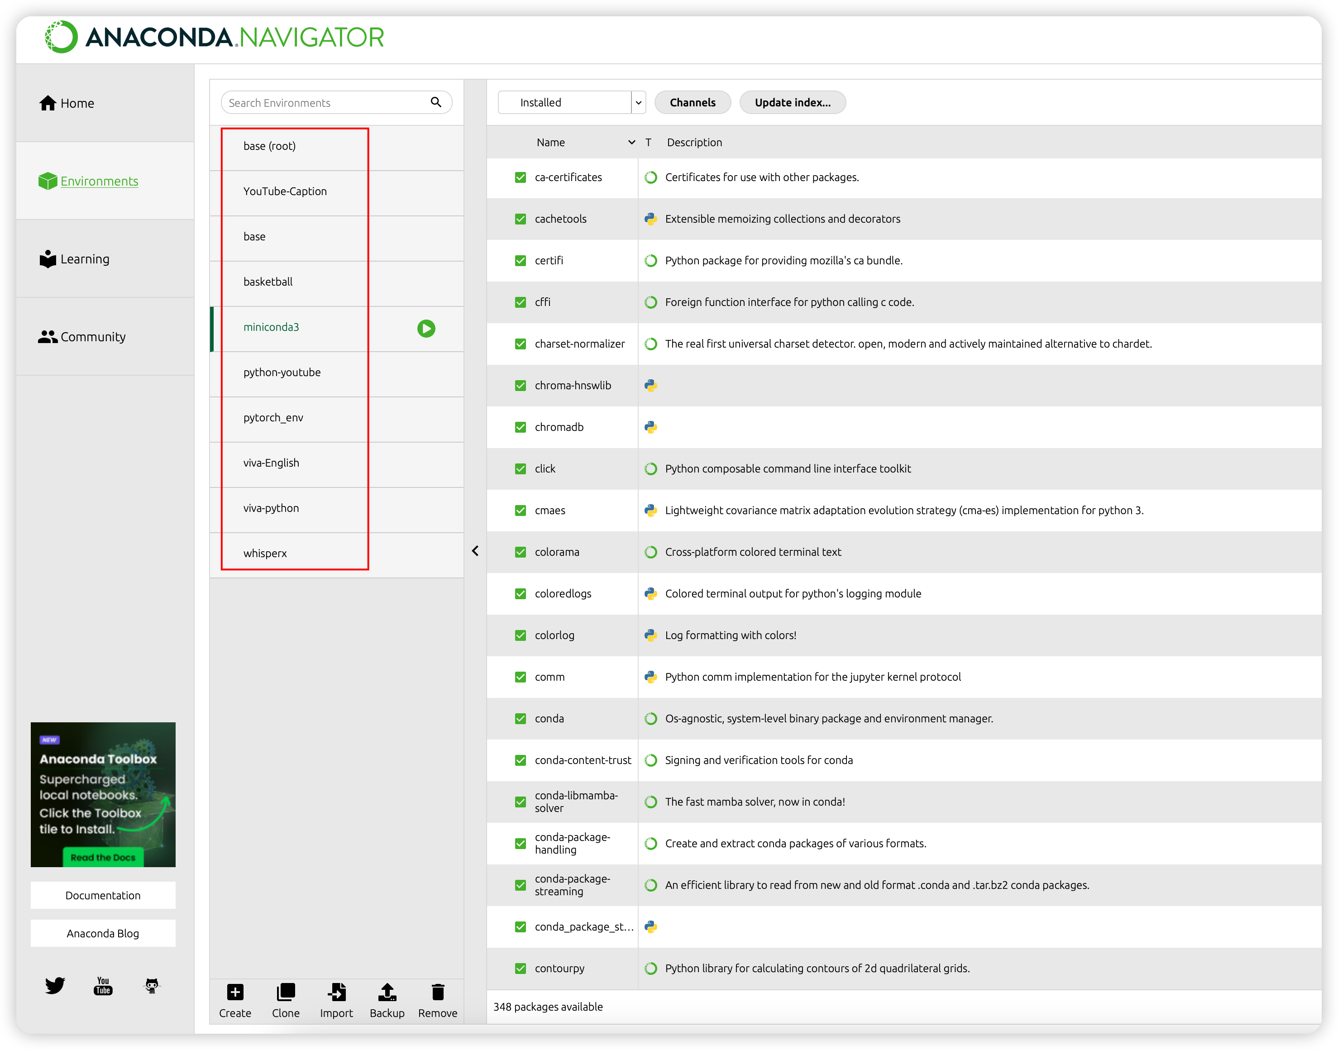The image size is (1338, 1050).
Task: Click the Channels button
Action: tap(693, 103)
